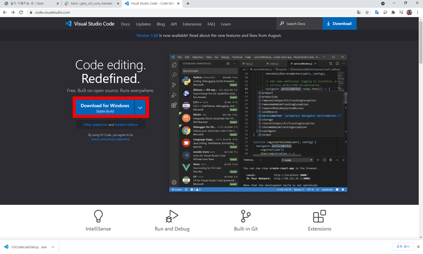This screenshot has height=254, width=423.
Task: Click the Run and Debug bug-play icon
Action: [x=172, y=216]
